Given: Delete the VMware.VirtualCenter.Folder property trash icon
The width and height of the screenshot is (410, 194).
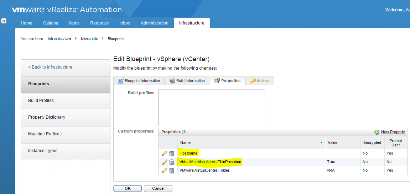Looking at the screenshot, I should 172,171.
